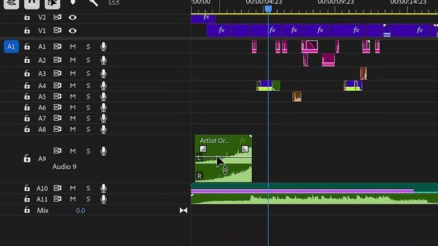Enable voice-over record on track A9
Image resolution: width=438 pixels, height=246 pixels.
pyautogui.click(x=103, y=151)
